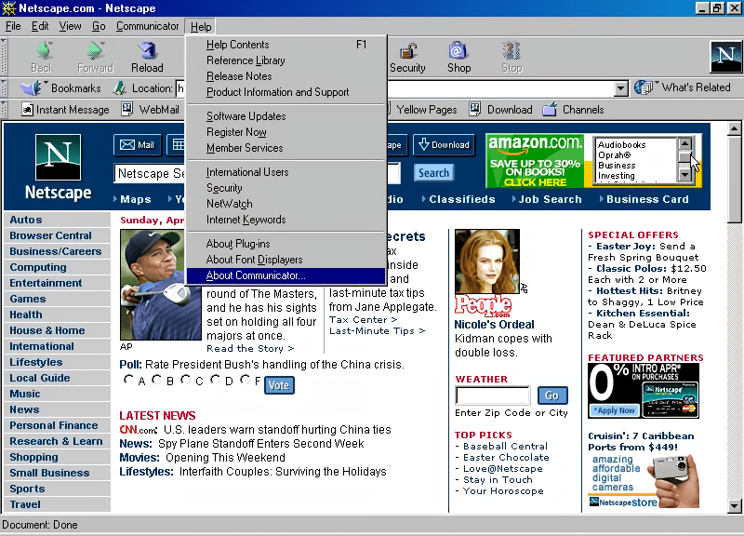Click the weather zip code field
The image size is (744, 536).
coord(492,395)
